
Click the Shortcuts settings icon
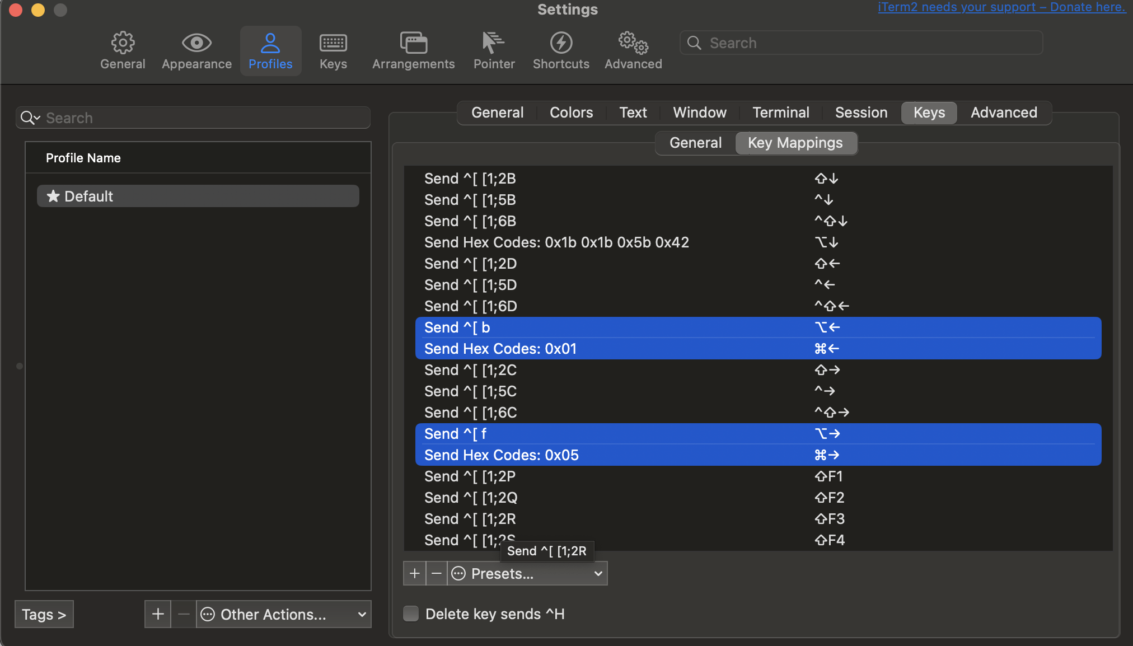(560, 43)
